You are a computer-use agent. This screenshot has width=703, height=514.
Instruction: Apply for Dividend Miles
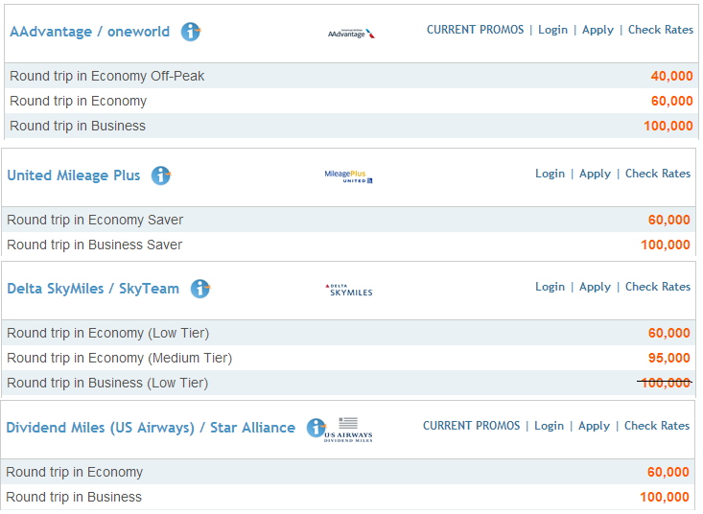click(594, 426)
